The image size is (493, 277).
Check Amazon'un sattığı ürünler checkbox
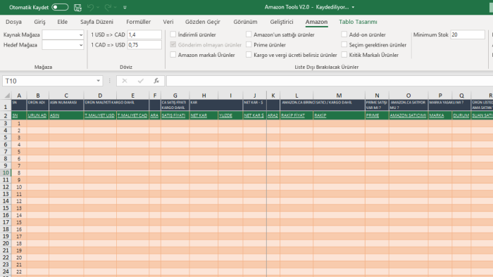249,34
